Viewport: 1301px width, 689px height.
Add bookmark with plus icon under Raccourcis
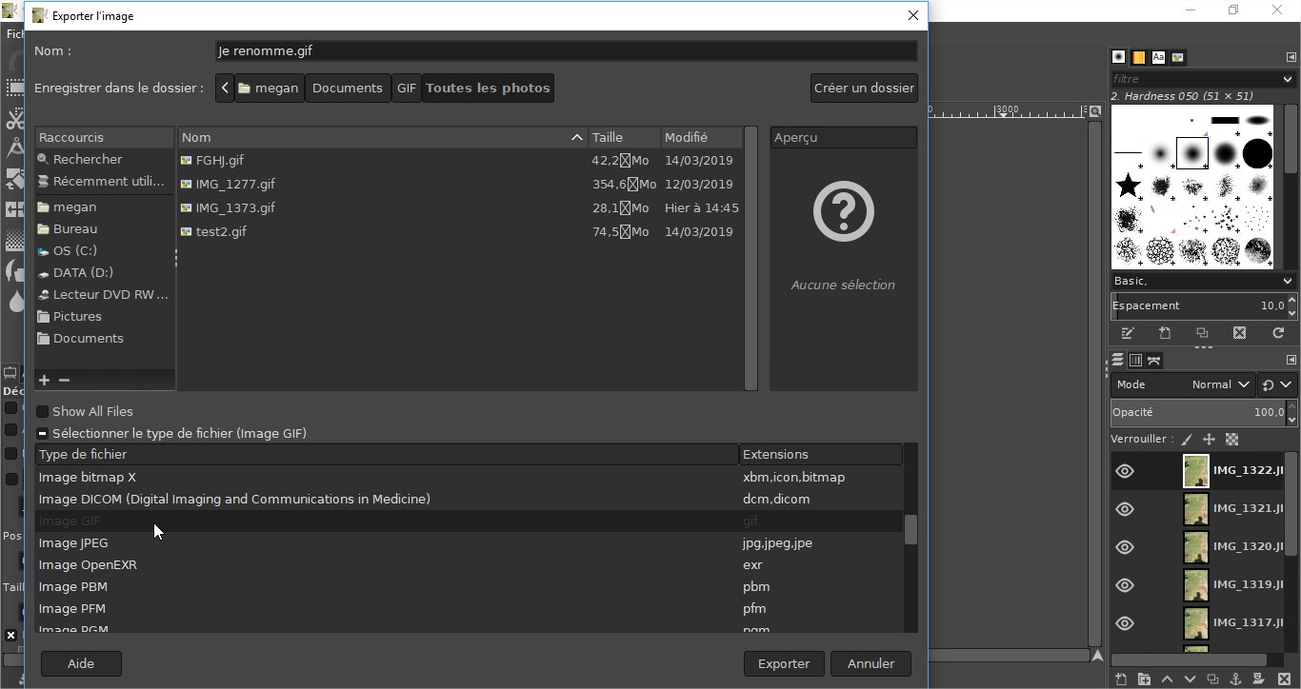tap(44, 380)
